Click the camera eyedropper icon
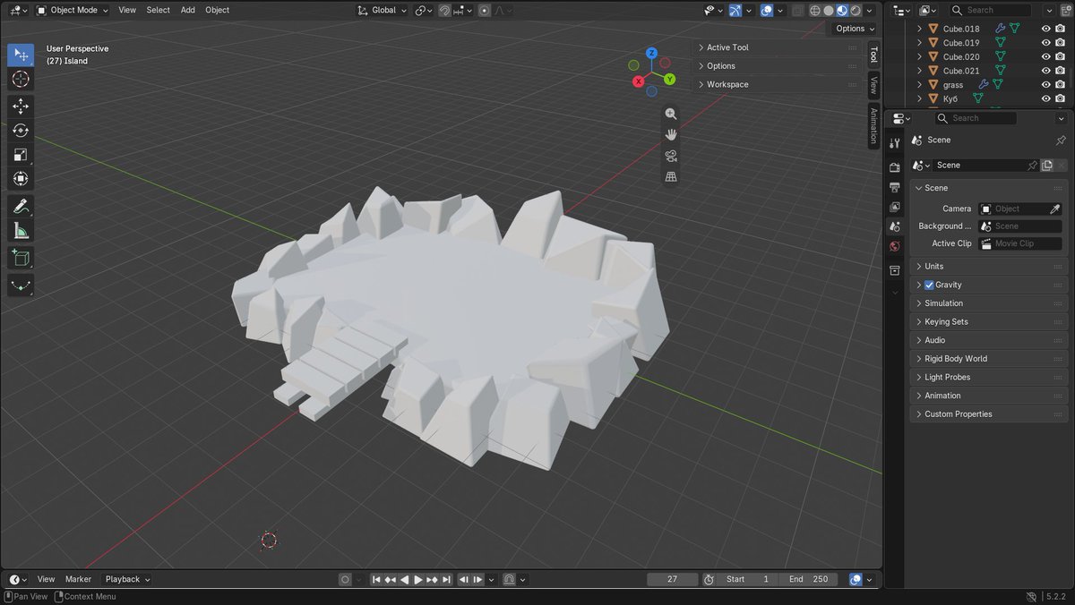The height and width of the screenshot is (605, 1075). (1054, 209)
